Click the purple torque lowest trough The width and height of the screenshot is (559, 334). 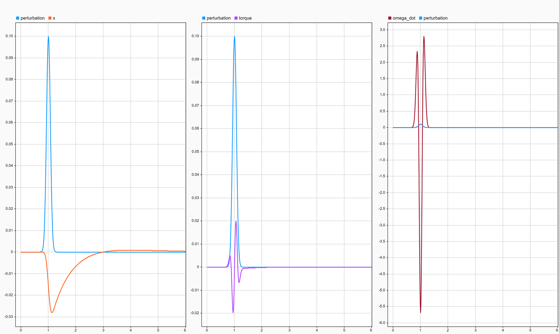point(233,312)
